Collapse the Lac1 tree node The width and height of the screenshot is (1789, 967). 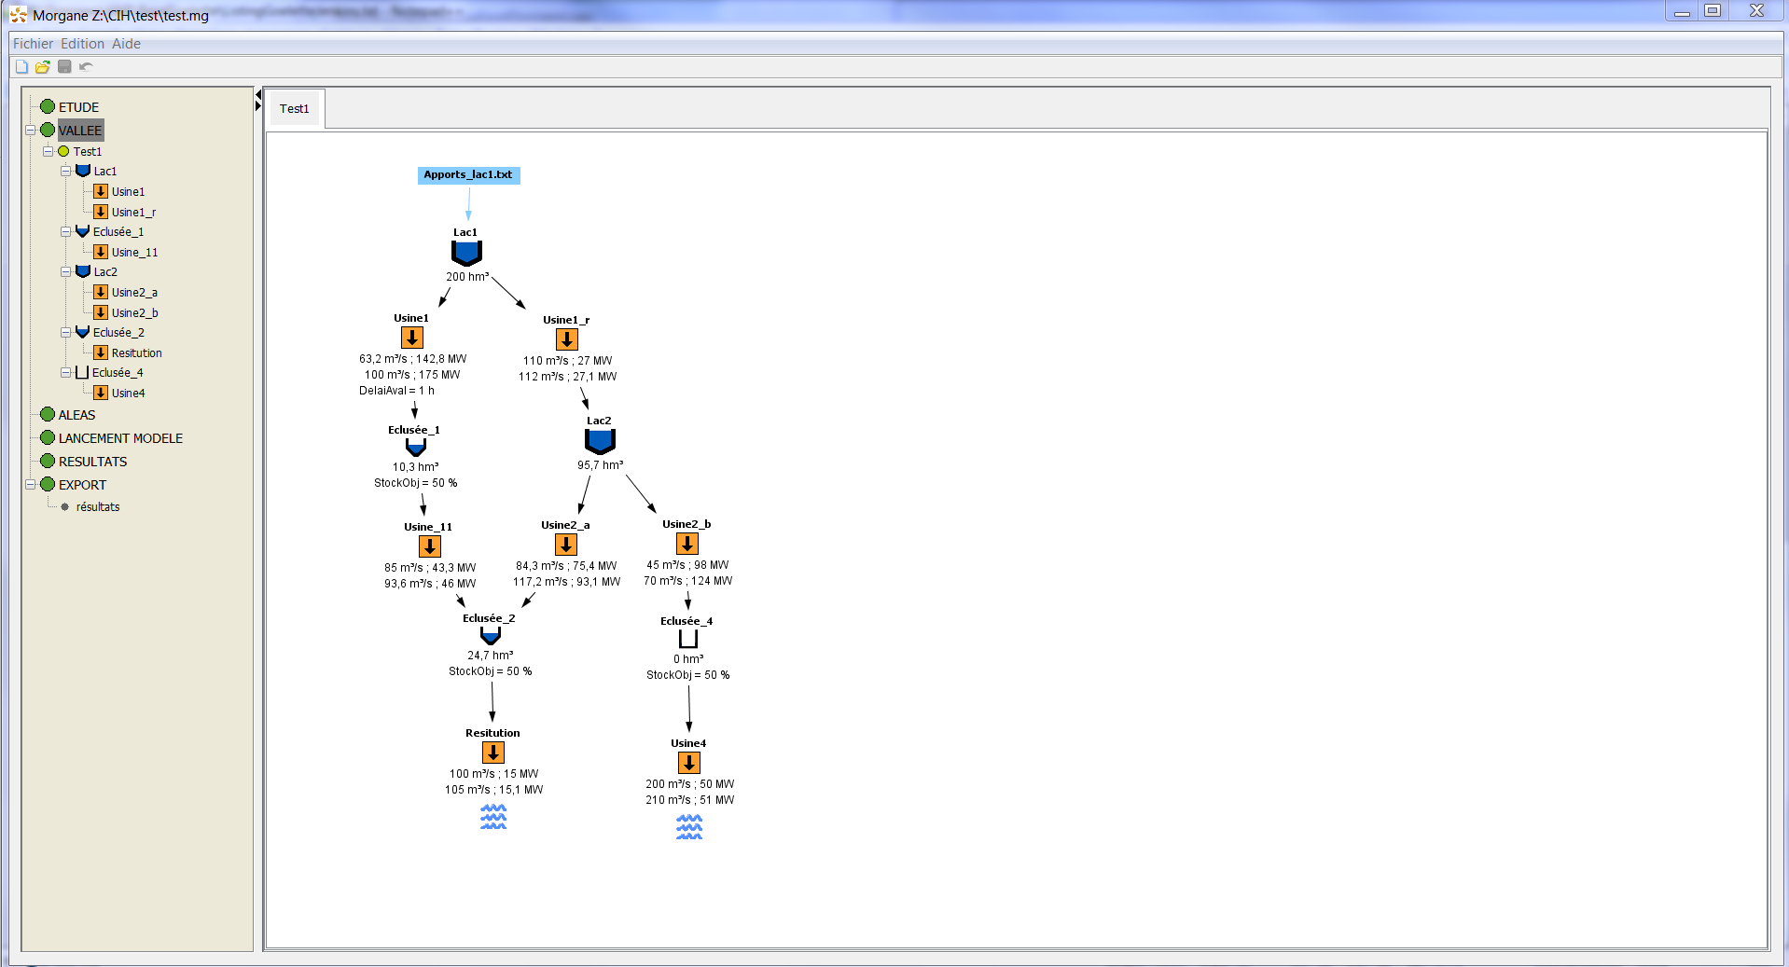pyautogui.click(x=65, y=171)
